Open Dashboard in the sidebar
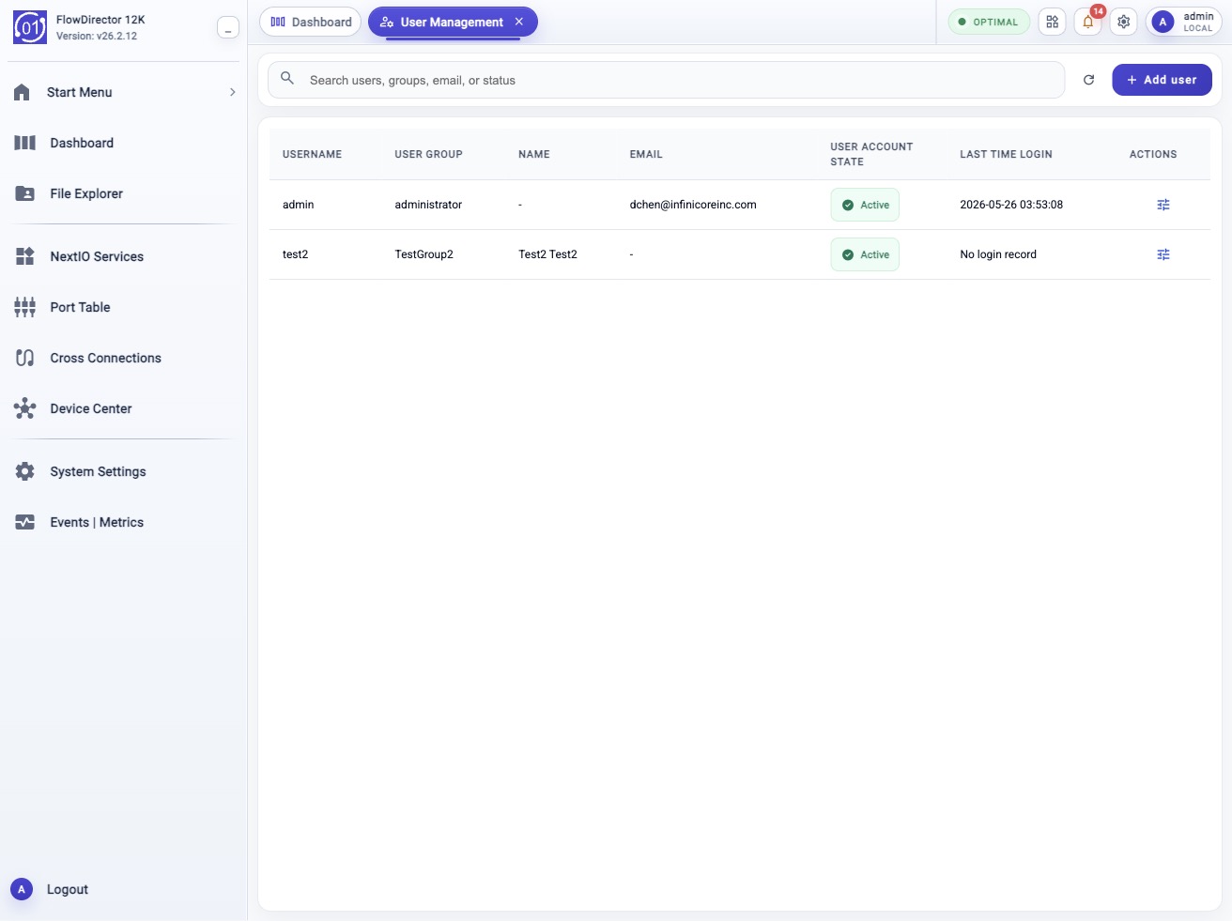This screenshot has width=1232, height=921. (124, 143)
